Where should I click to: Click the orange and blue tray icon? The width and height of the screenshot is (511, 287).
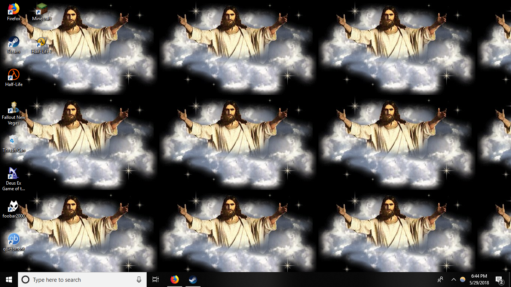(x=463, y=280)
